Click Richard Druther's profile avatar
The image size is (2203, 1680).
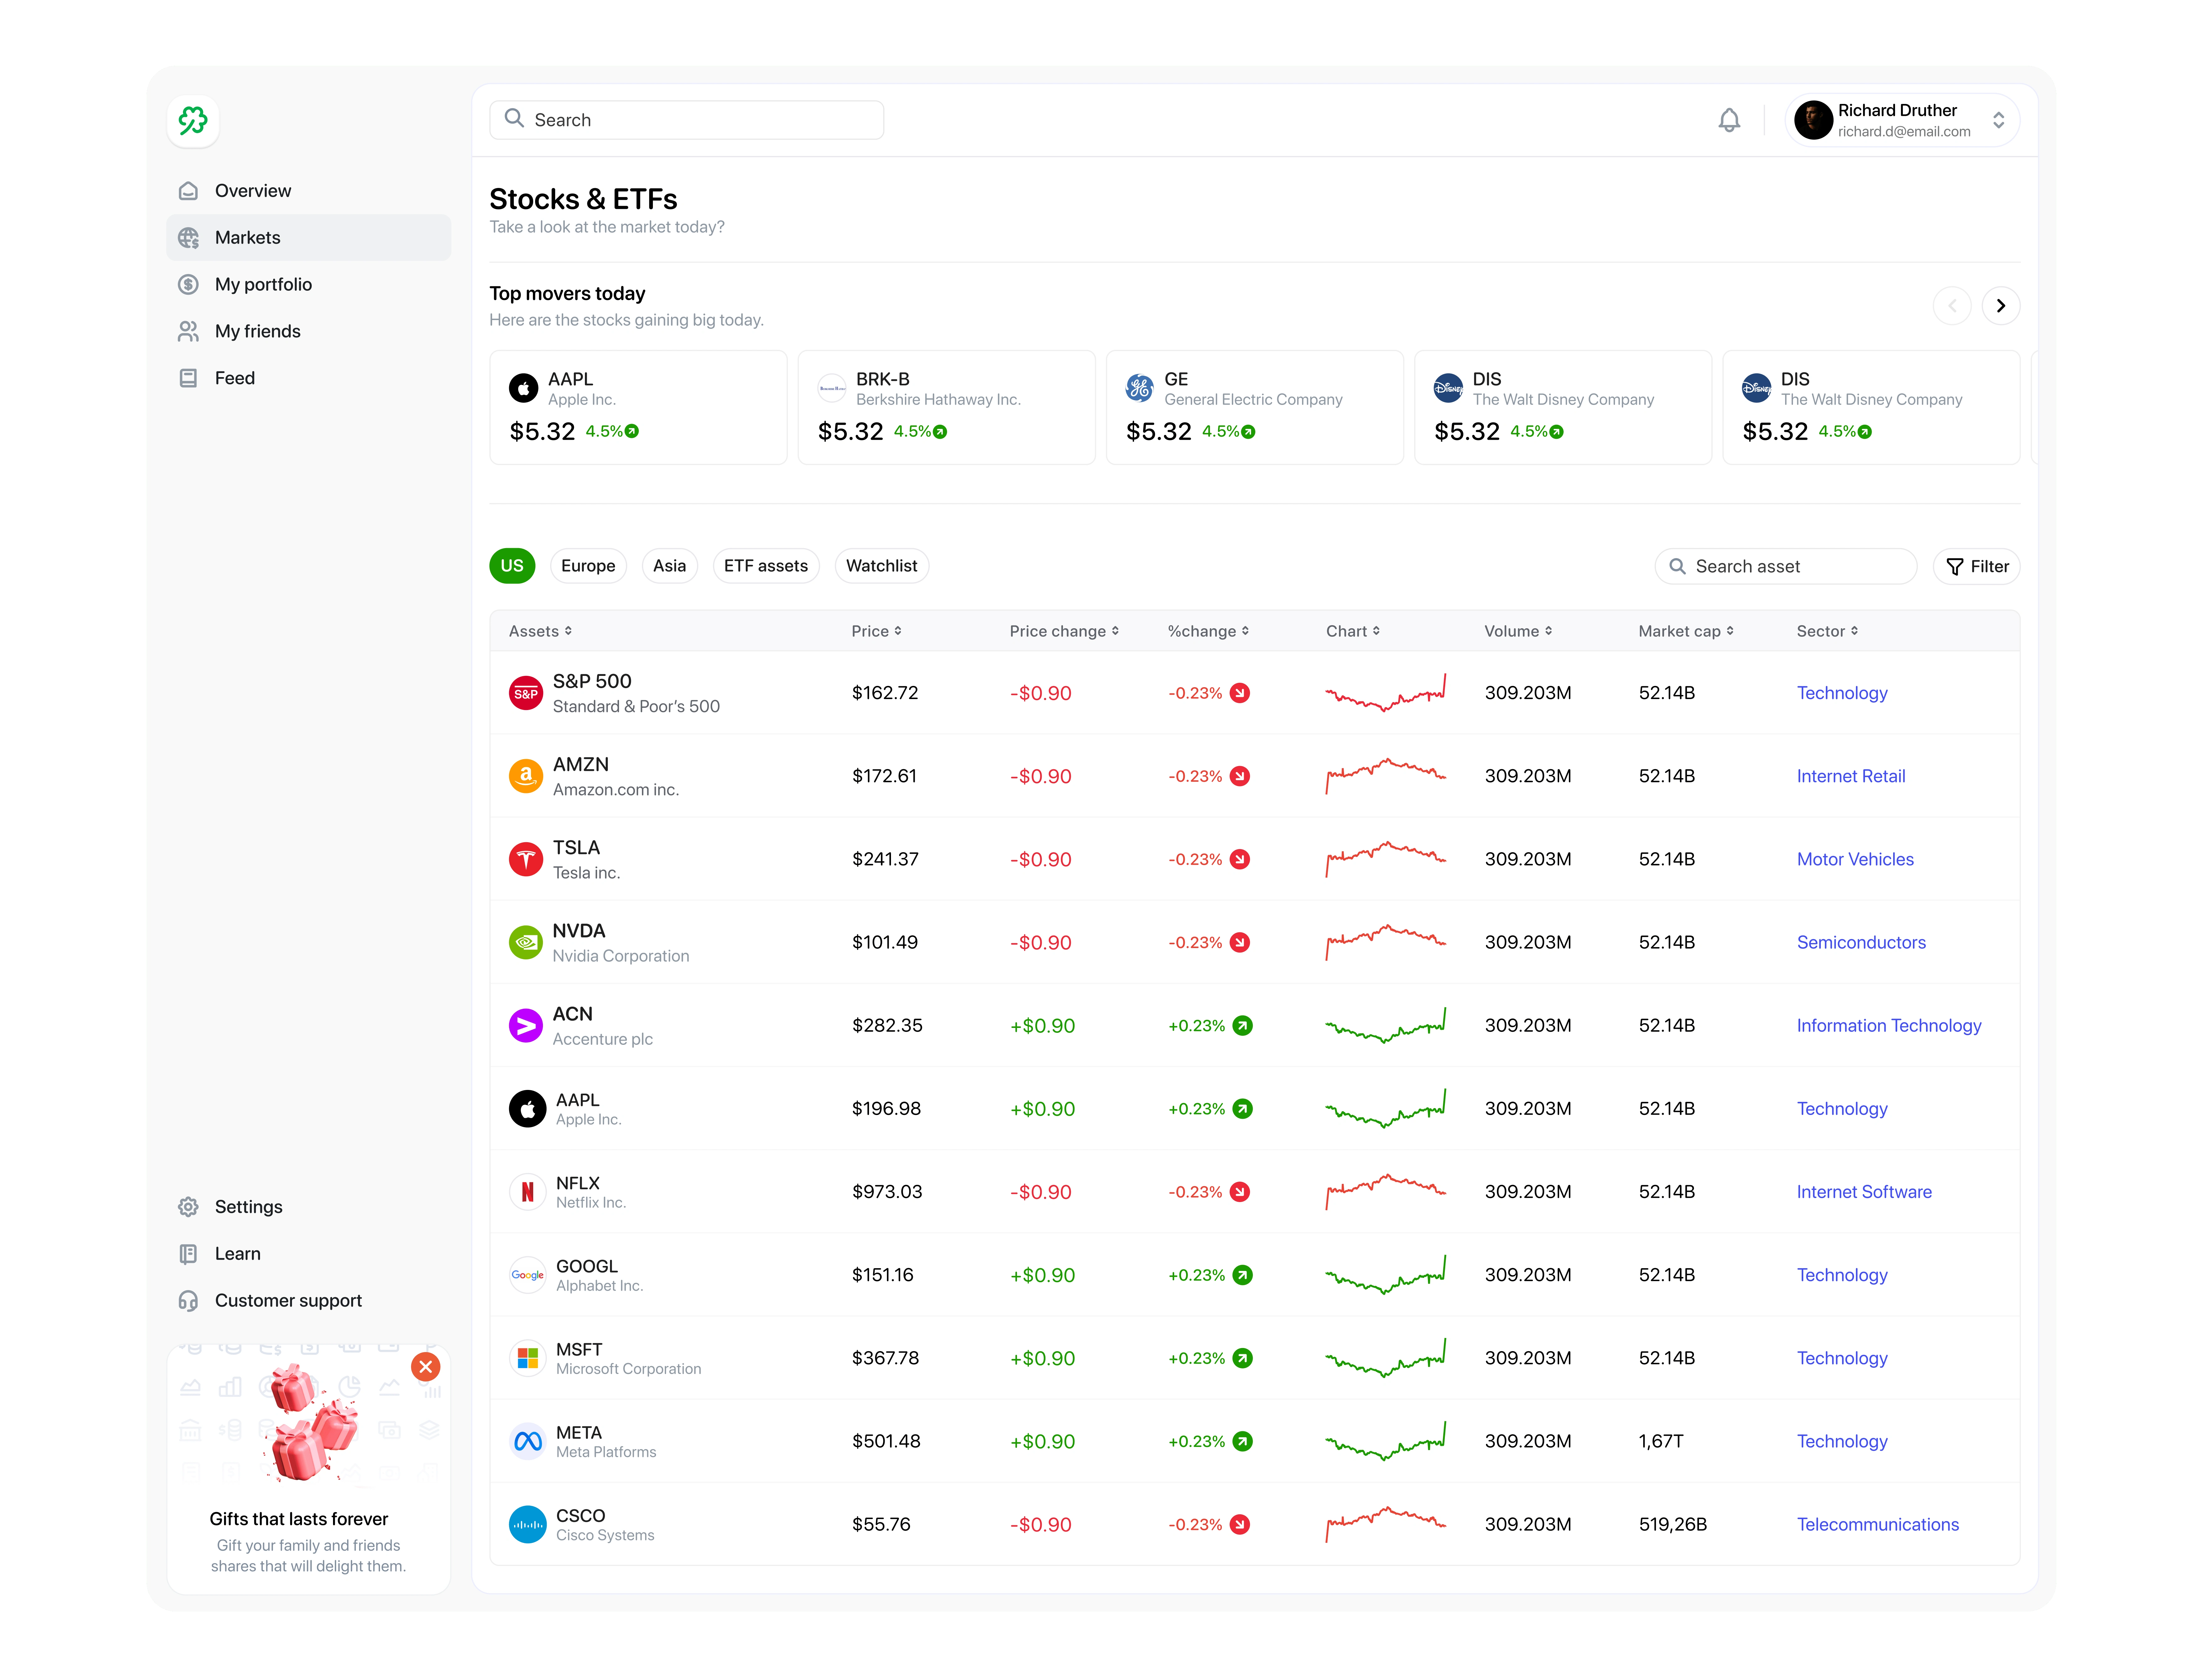tap(1813, 120)
